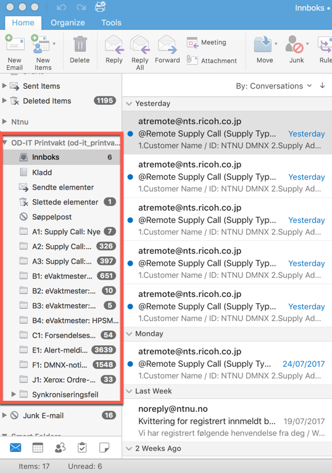The image size is (332, 473).
Task: Select the Kladd folder
Action: coord(62,172)
